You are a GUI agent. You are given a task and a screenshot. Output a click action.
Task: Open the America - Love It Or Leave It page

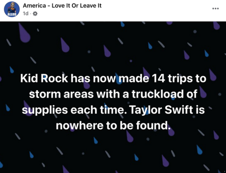pyautogui.click(x=62, y=6)
